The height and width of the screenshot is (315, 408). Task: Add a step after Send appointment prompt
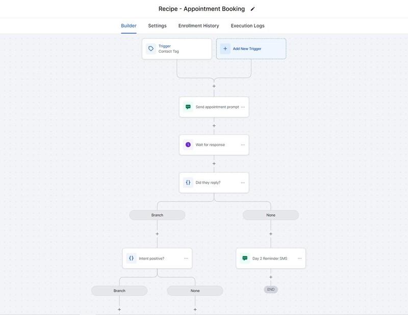pyautogui.click(x=214, y=125)
